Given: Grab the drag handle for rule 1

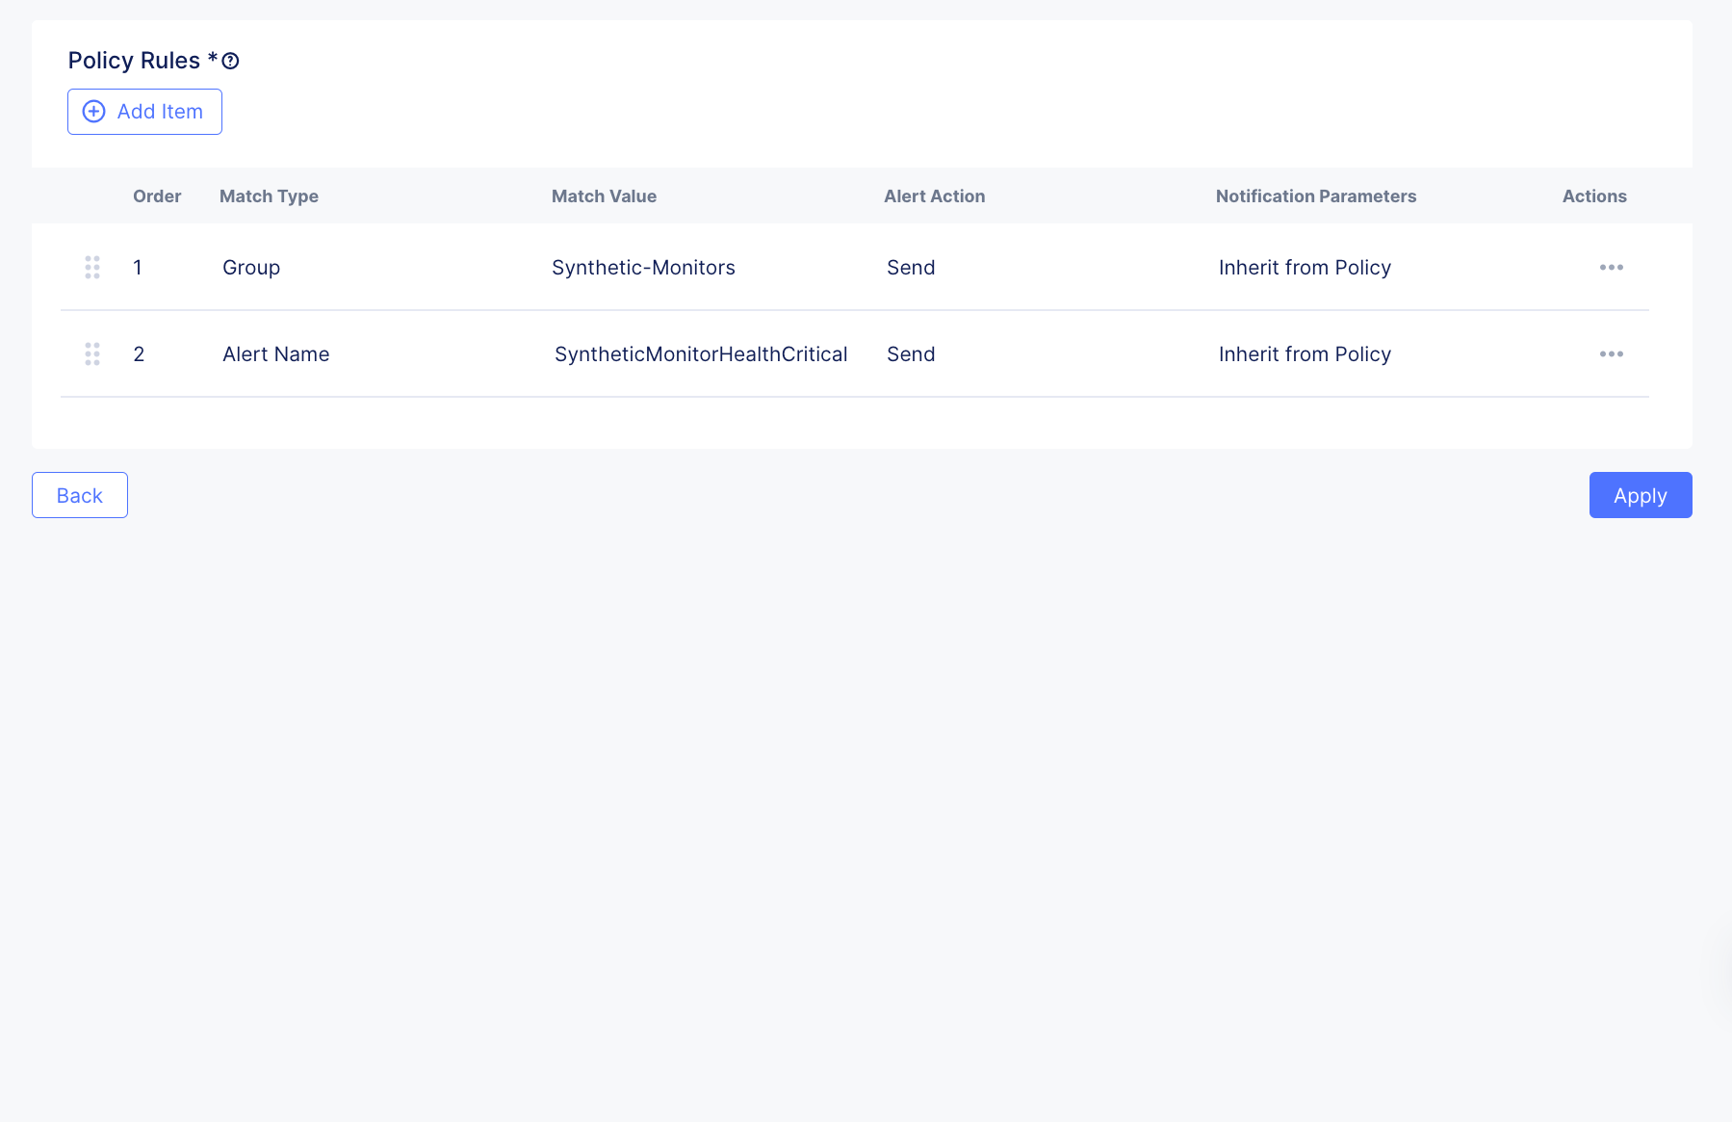Looking at the screenshot, I should [92, 268].
